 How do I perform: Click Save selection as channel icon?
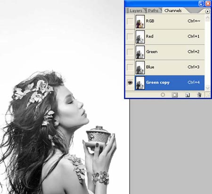tap(174, 95)
